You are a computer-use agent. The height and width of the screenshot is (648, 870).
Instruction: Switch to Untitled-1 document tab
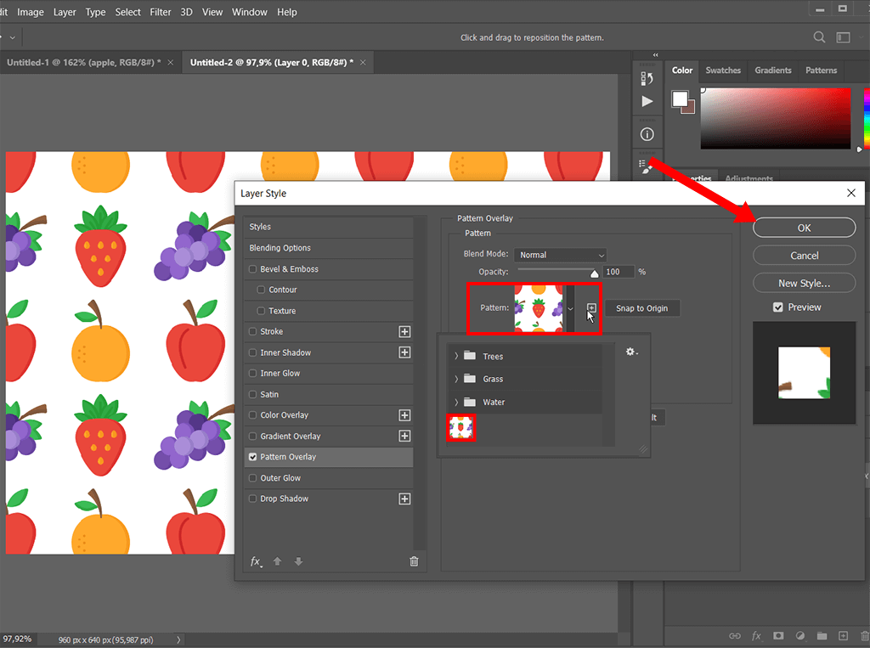84,63
